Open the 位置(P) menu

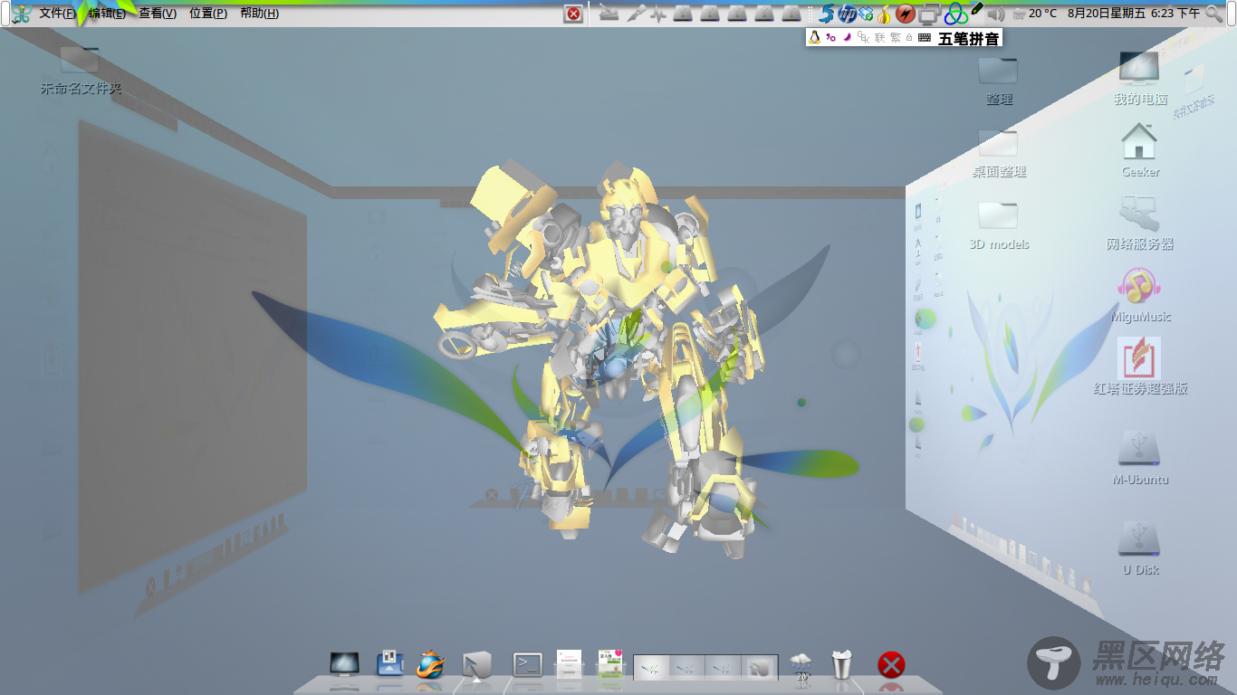(208, 14)
